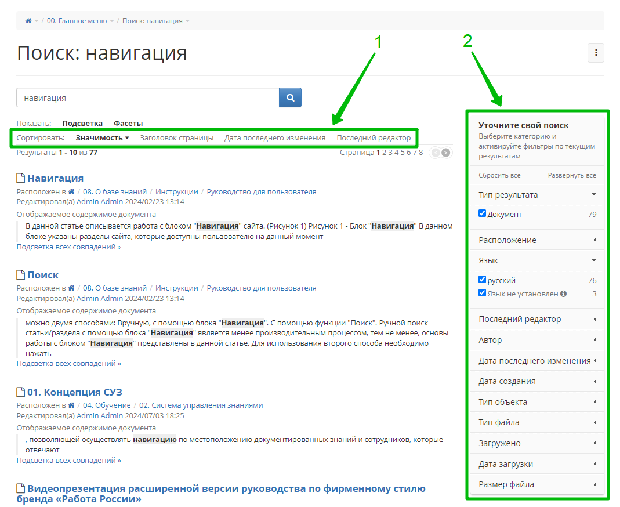
Task: Click the document icon beside 01. Концепция СУЗ
Action: pyautogui.click(x=21, y=393)
